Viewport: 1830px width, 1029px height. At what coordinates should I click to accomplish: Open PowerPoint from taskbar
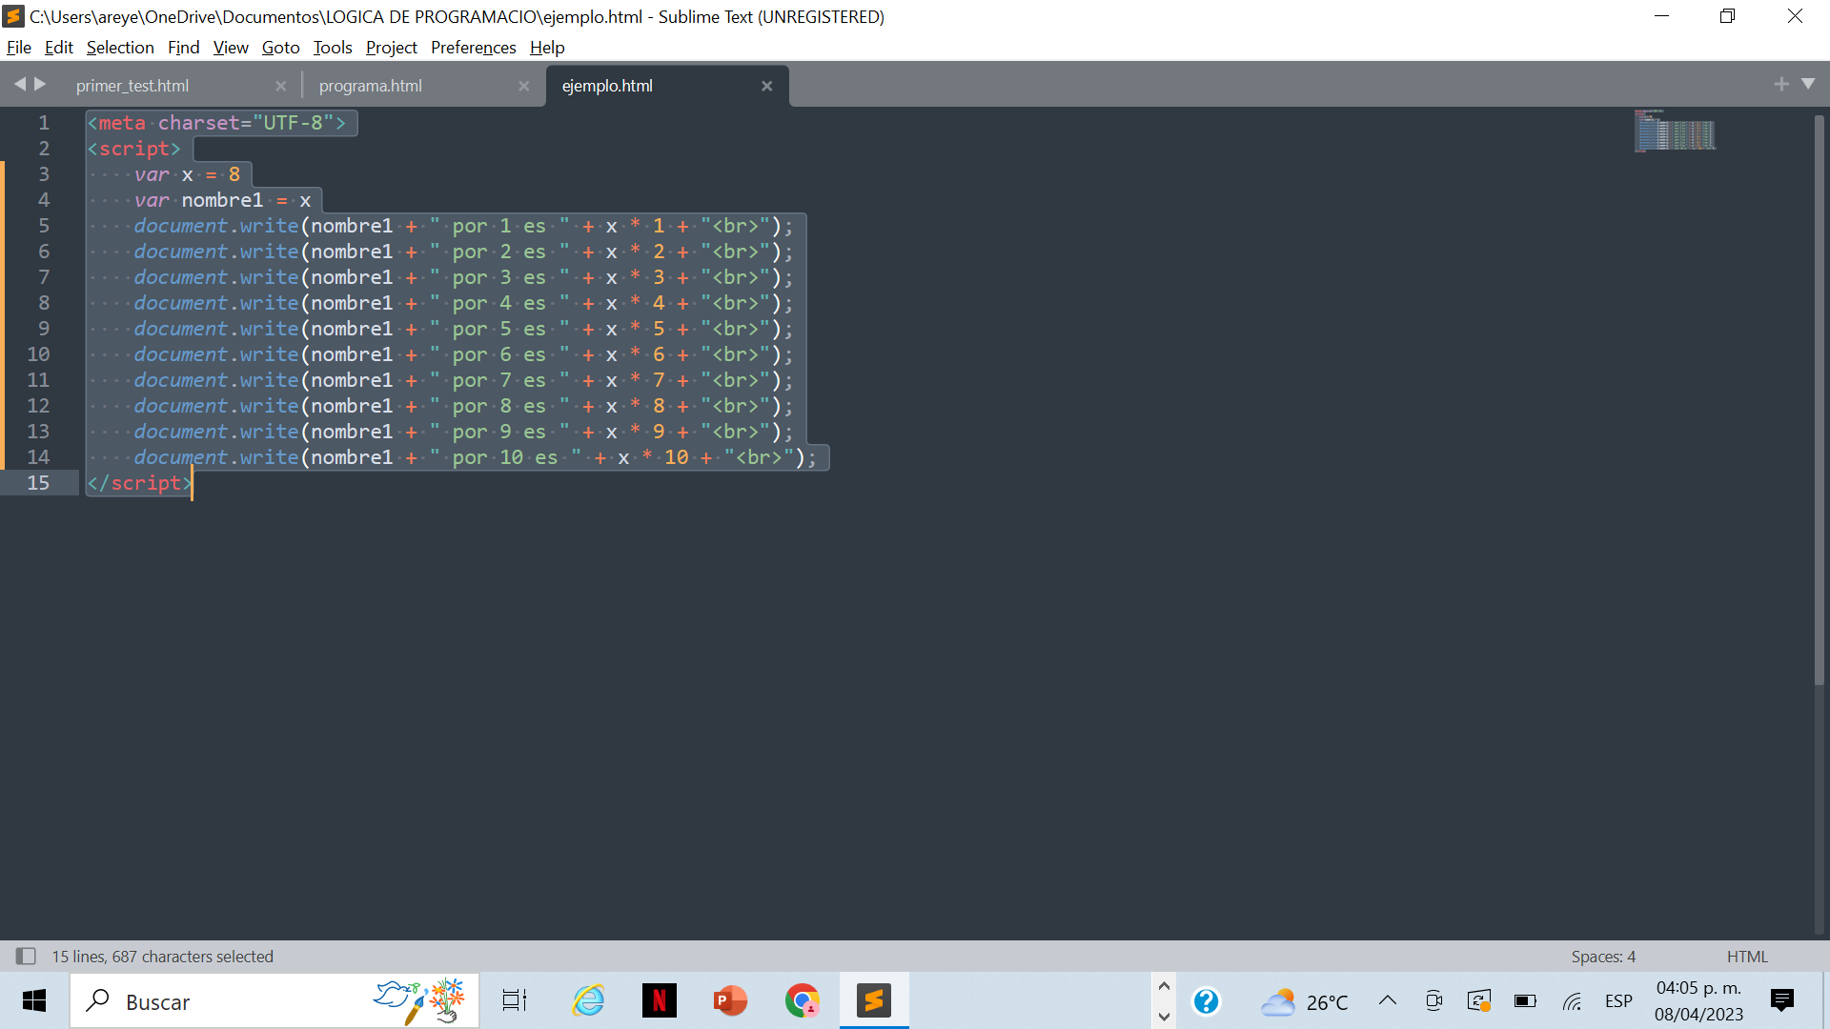(731, 1000)
